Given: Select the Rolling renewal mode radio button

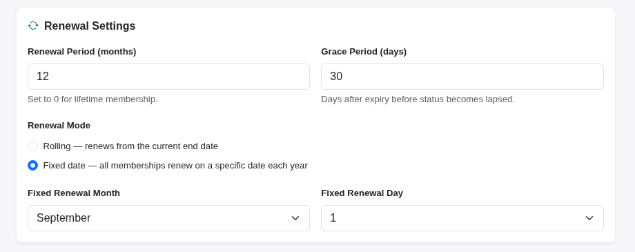Looking at the screenshot, I should coord(33,146).
